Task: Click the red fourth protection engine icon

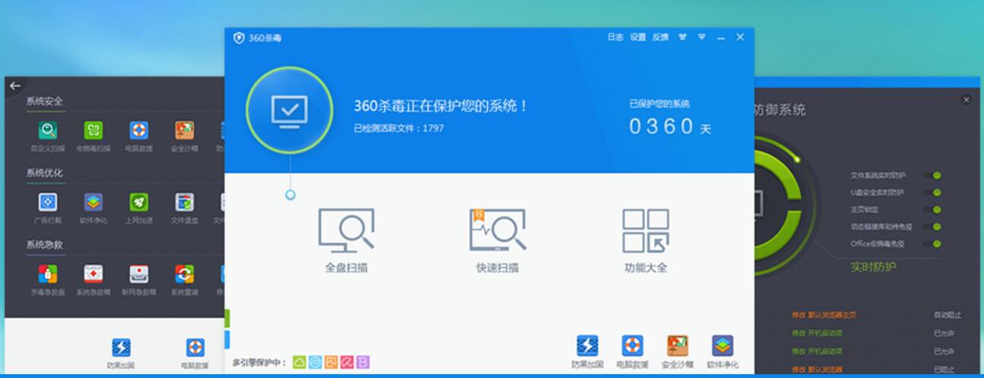Action: click(347, 362)
